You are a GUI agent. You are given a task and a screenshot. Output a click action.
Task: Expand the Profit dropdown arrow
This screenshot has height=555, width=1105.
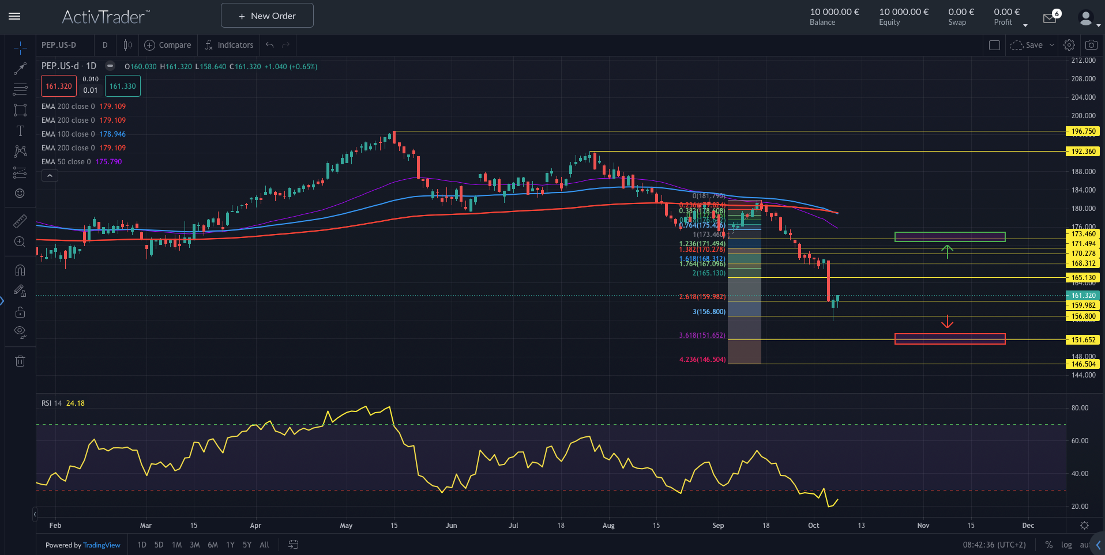1025,25
